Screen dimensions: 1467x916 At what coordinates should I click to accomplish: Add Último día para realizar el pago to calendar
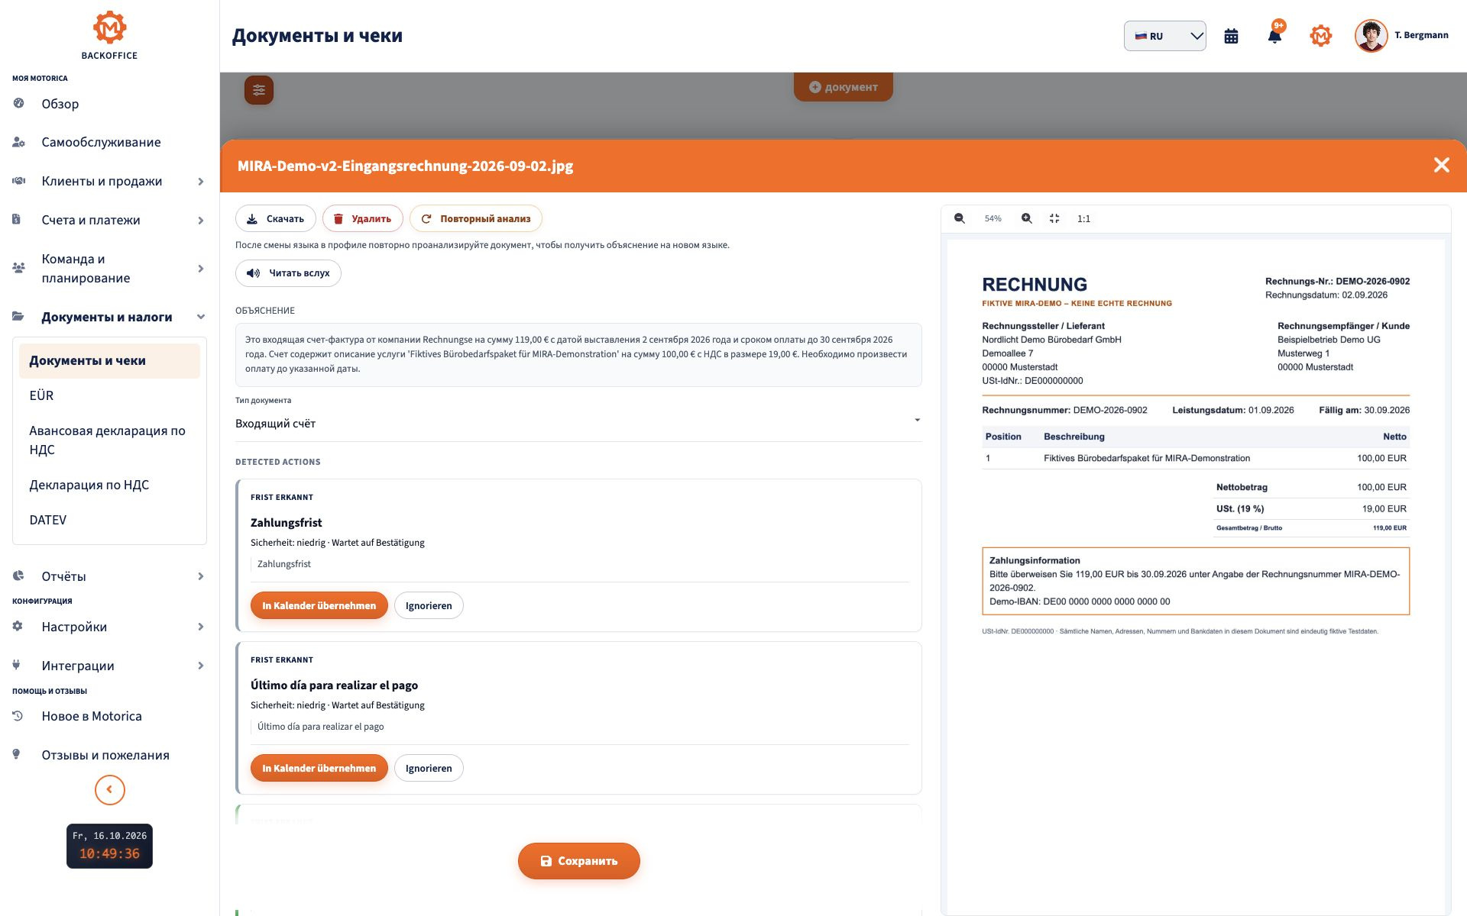(x=319, y=768)
